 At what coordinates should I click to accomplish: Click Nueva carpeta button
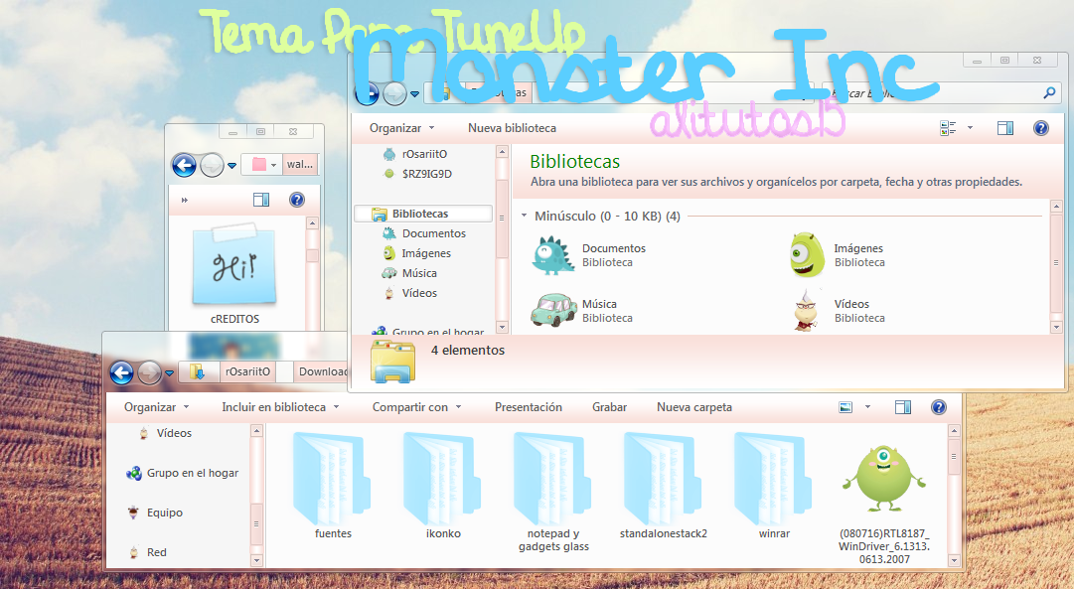694,407
